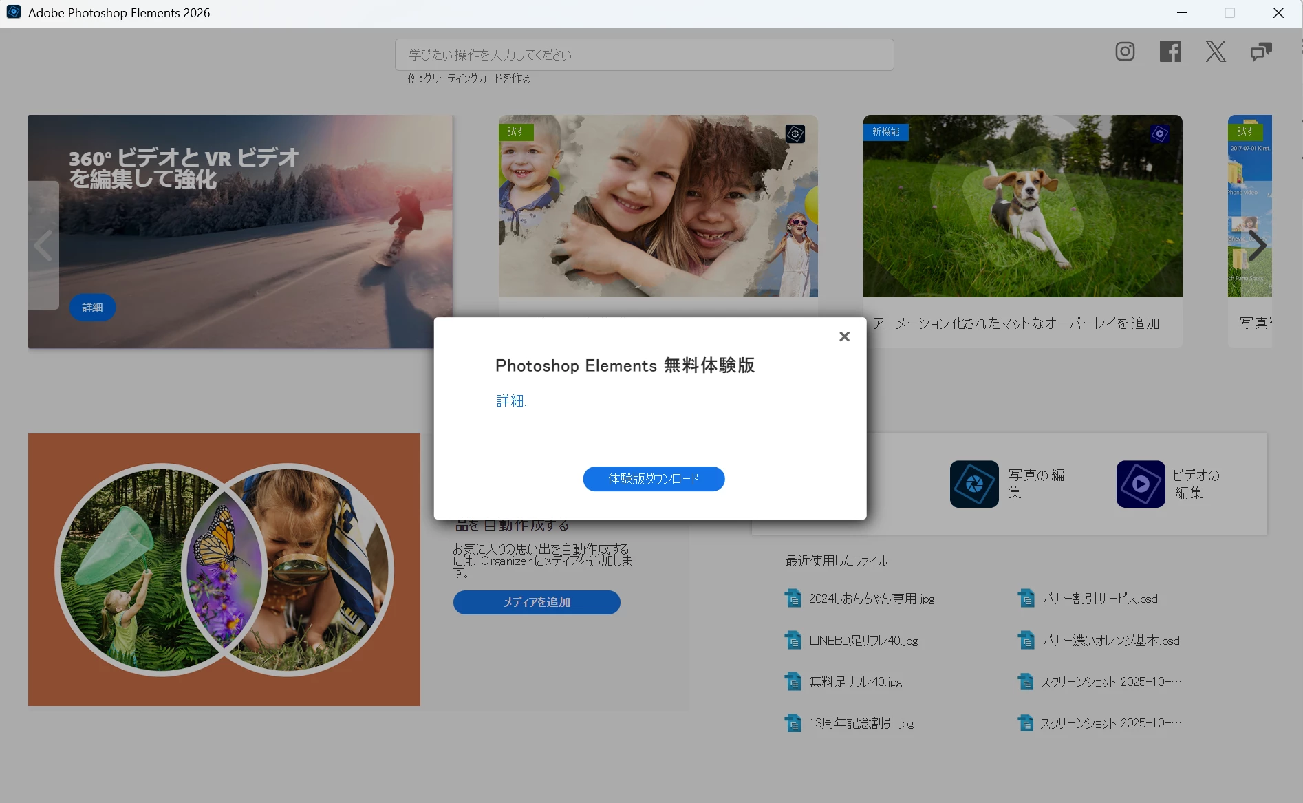Select the ビデオの編集 label
This screenshot has height=803, width=1303.
click(x=1196, y=484)
